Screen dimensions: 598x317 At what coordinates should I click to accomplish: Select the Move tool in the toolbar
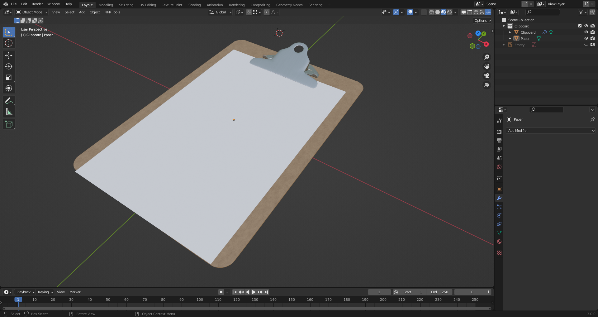pos(9,55)
